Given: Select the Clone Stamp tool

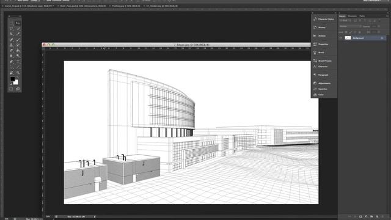Looking at the screenshot, I should tap(11, 45).
